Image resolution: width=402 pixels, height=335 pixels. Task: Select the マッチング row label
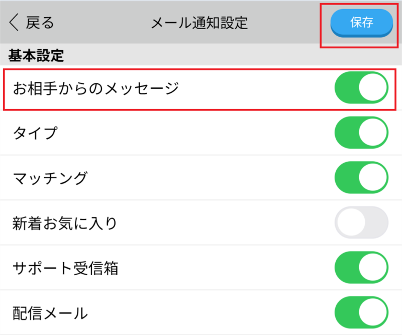click(x=50, y=178)
